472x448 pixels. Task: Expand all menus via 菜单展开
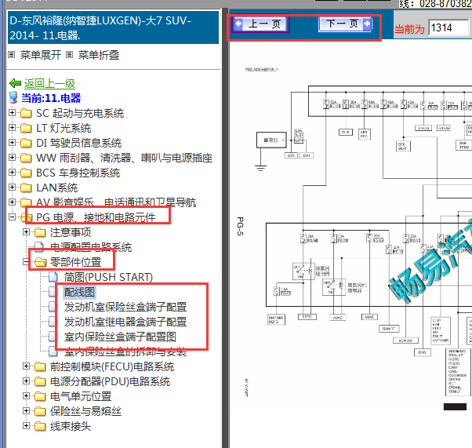40,55
